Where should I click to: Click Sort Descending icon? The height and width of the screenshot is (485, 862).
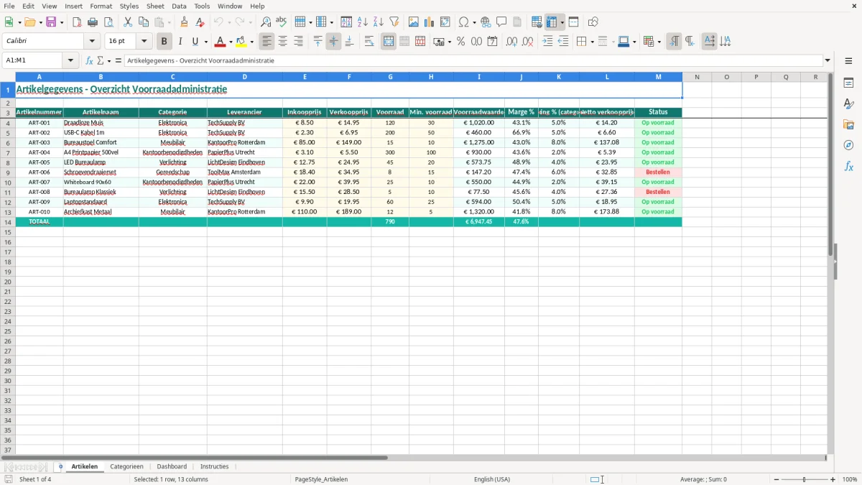379,22
